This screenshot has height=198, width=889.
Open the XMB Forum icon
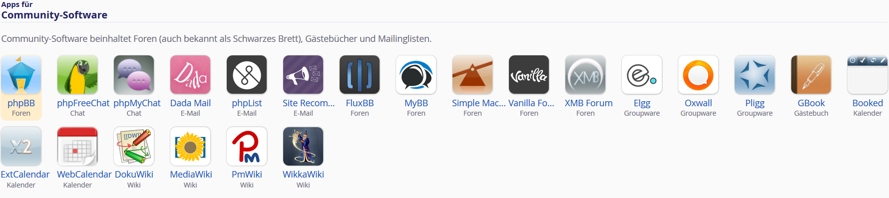585,75
